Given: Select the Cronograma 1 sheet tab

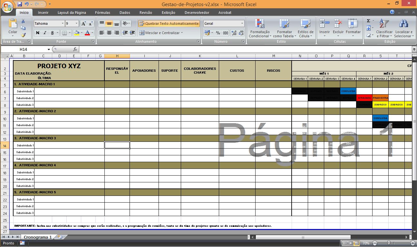Looking at the screenshot, I should (38, 237).
